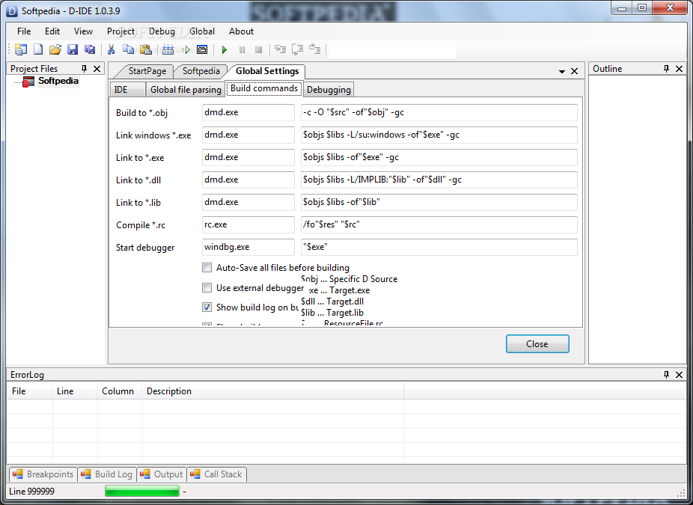Select the Global file parsing tab

[x=186, y=89]
